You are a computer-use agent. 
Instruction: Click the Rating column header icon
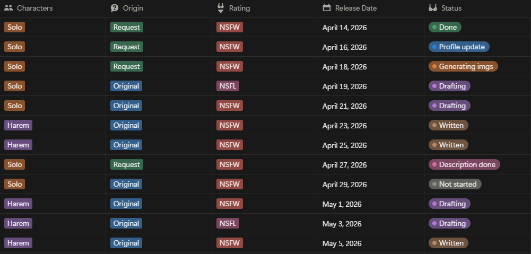click(221, 8)
